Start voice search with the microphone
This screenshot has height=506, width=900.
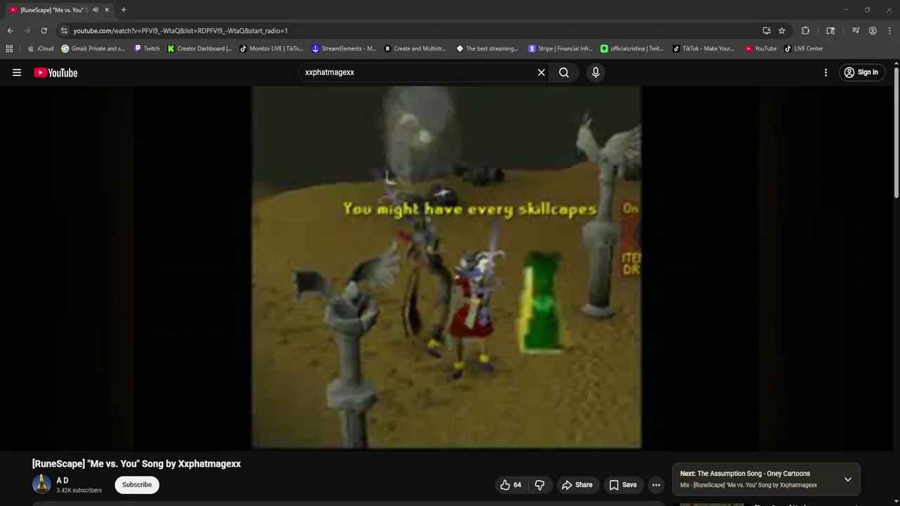point(596,72)
